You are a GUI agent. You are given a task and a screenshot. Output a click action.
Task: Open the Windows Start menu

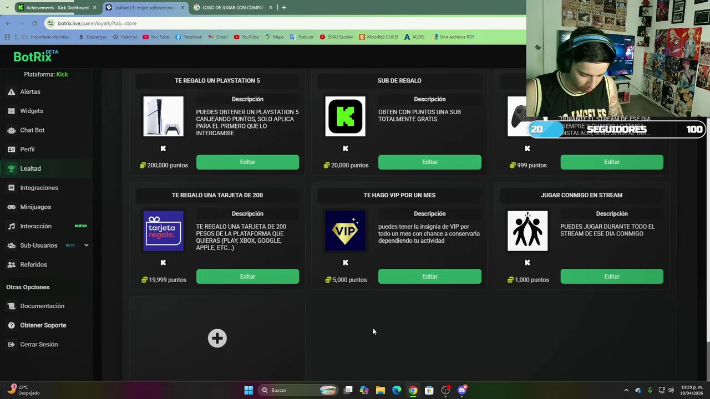(248, 390)
